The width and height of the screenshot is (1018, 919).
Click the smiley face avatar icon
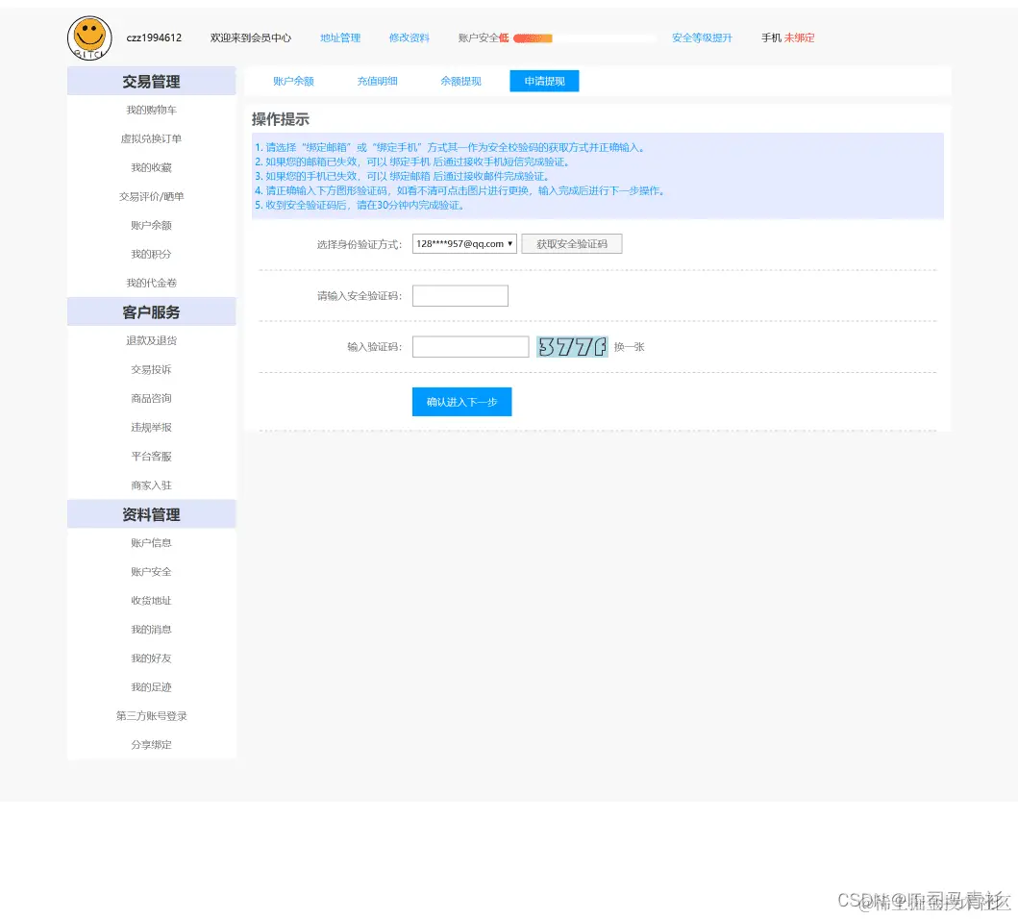pos(89,37)
